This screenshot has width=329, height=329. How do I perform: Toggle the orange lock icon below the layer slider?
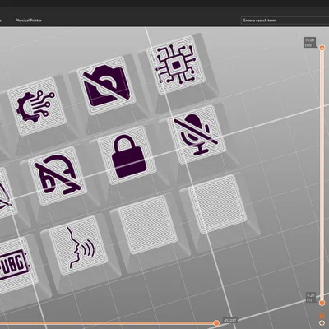[x=322, y=315]
